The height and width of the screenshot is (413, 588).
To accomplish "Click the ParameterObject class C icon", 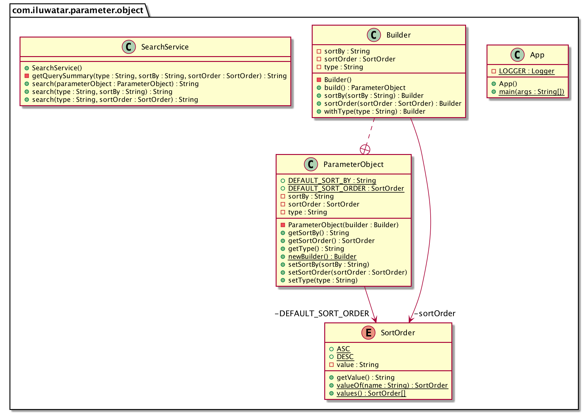I will tap(311, 164).
